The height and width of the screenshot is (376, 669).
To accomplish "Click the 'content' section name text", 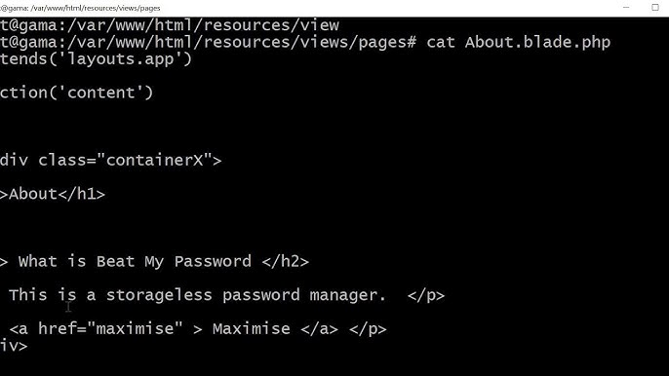I will (101, 93).
